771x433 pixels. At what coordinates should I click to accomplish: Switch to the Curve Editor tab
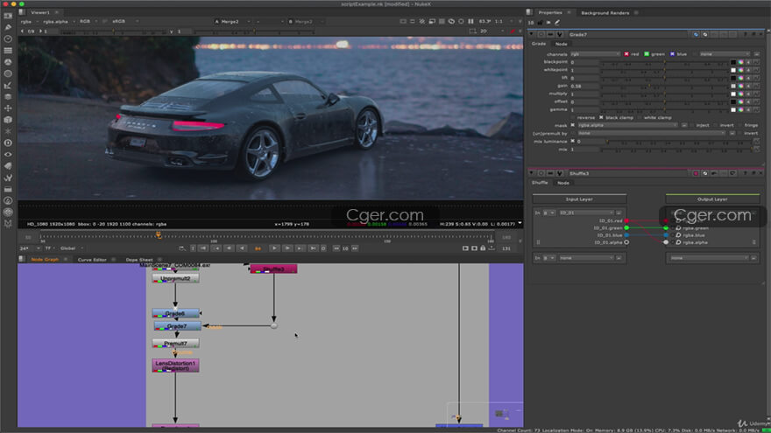pyautogui.click(x=92, y=260)
